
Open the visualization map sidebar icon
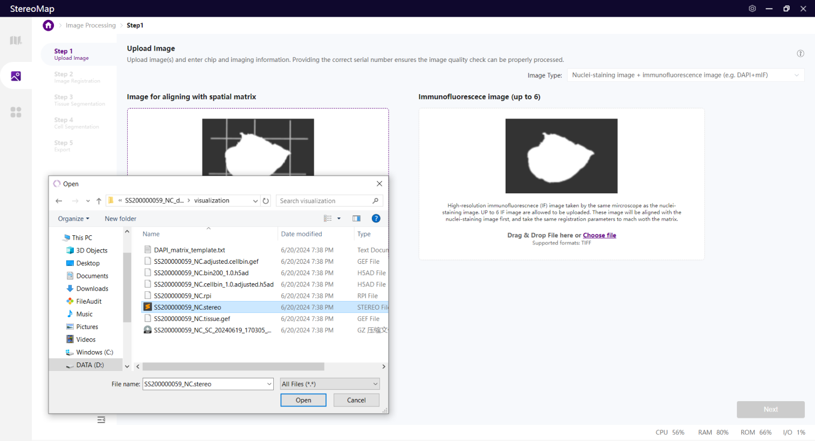16,40
